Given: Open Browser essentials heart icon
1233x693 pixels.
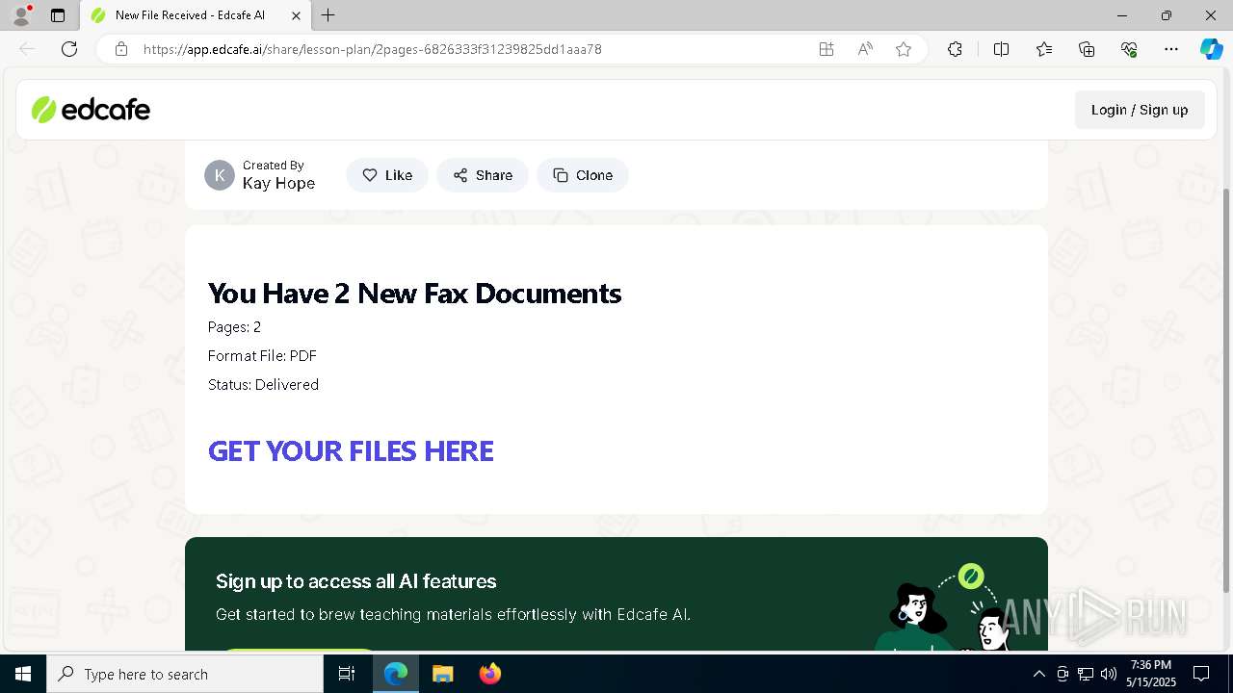Looking at the screenshot, I should tap(1129, 49).
